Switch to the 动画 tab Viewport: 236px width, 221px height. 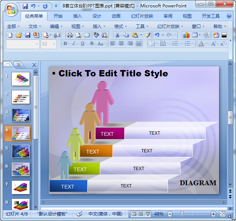tap(116, 16)
